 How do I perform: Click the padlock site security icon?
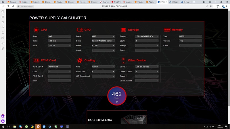point(18,6)
